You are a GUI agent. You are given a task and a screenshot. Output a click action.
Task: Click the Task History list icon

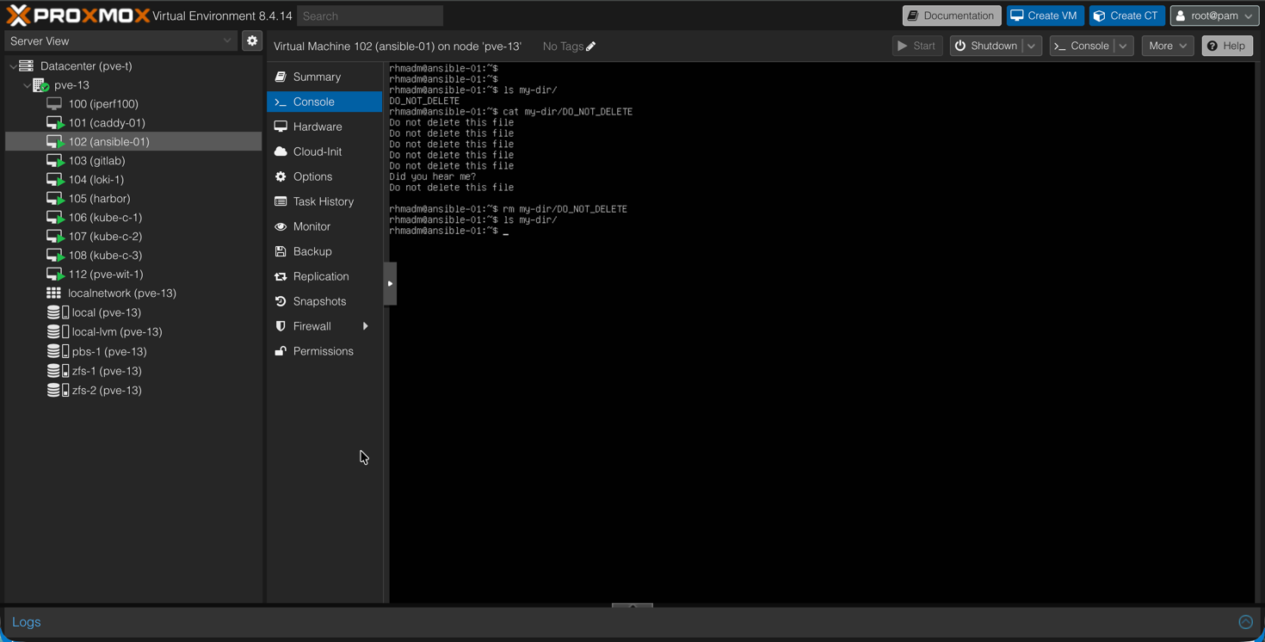pyautogui.click(x=281, y=201)
